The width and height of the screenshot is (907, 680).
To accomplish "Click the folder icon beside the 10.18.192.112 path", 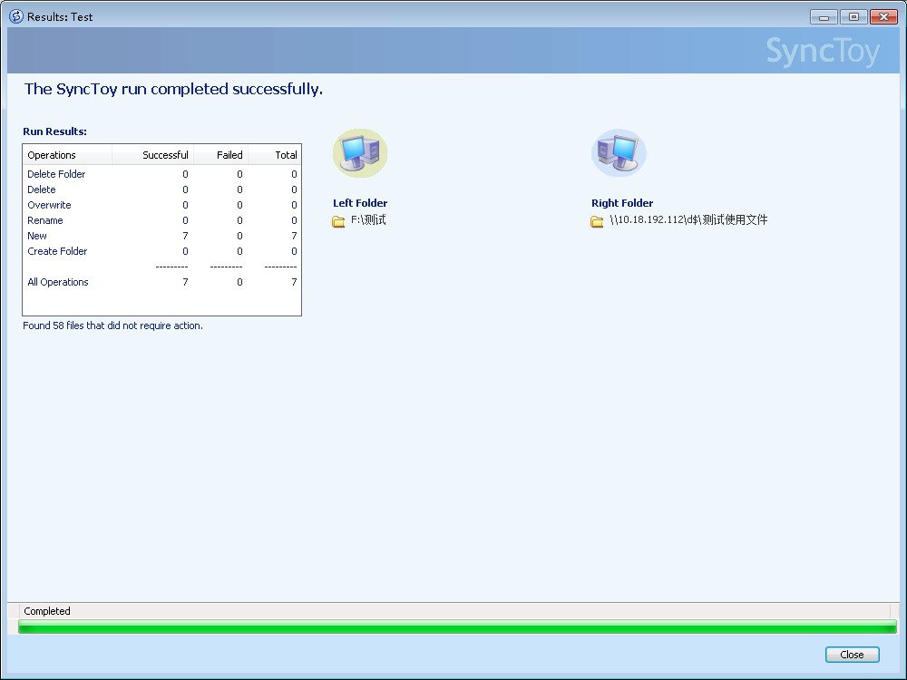I will pos(597,221).
